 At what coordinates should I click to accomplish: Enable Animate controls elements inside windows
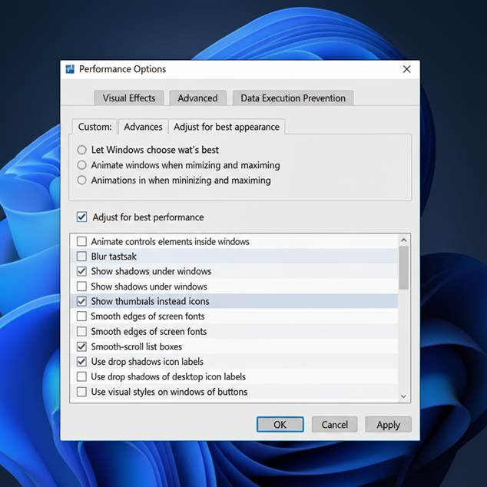pos(82,241)
